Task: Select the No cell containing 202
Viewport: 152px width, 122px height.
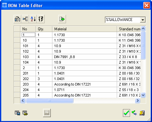Action: coord(28,79)
